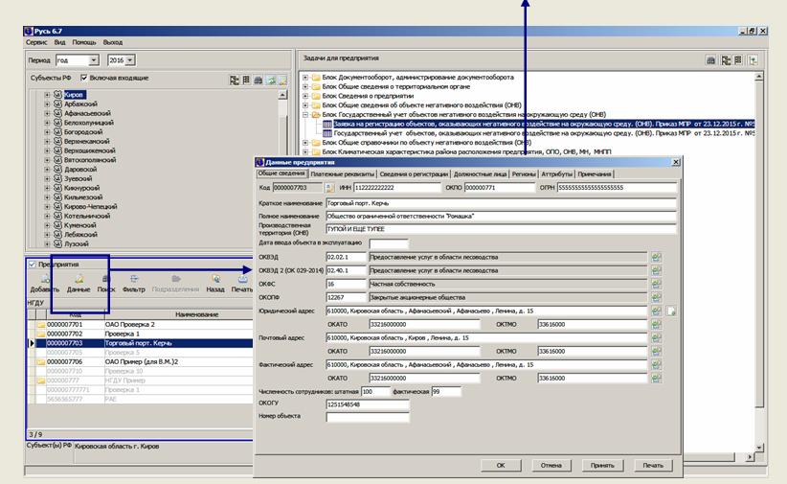Toggle the Включая входящие checkbox
This screenshot has width=787, height=484.
pyautogui.click(x=84, y=77)
